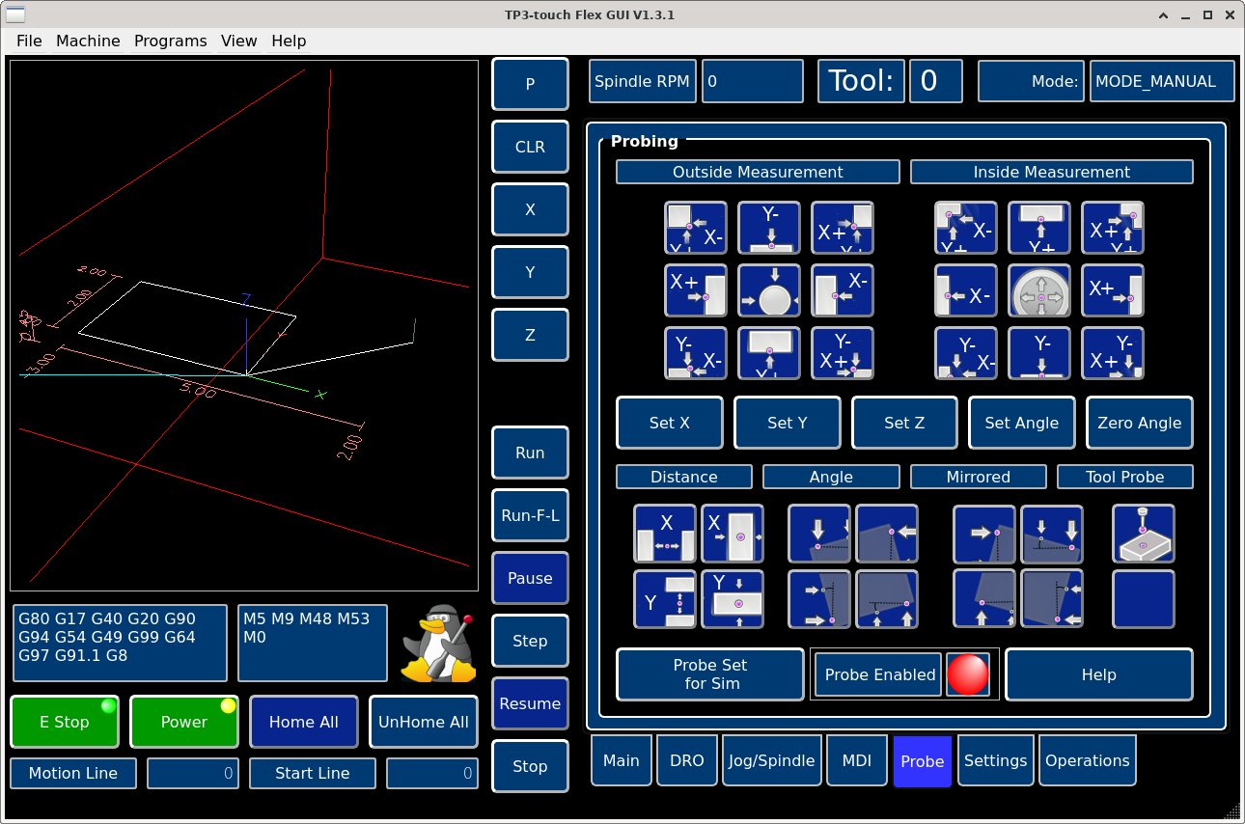Image resolution: width=1245 pixels, height=824 pixels.
Task: Click the red probe status LED
Action: 968,674
